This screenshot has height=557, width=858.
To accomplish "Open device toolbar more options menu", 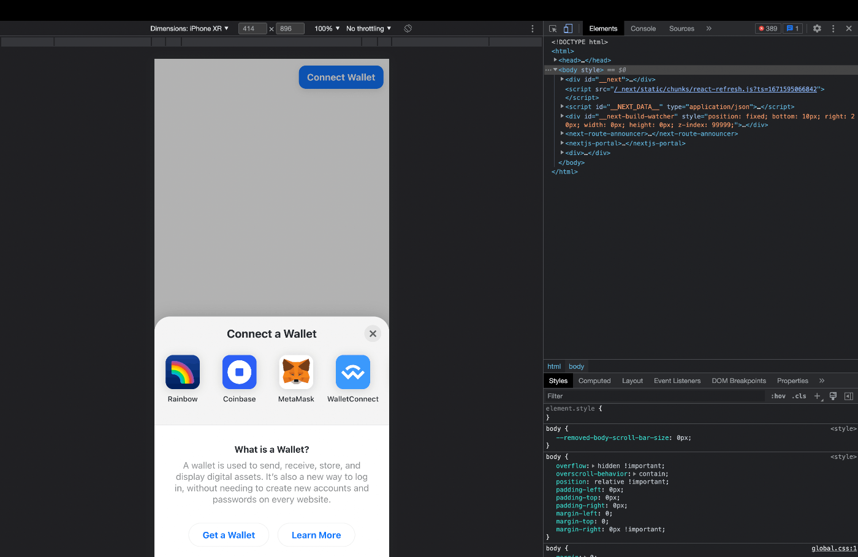I will pyautogui.click(x=533, y=29).
